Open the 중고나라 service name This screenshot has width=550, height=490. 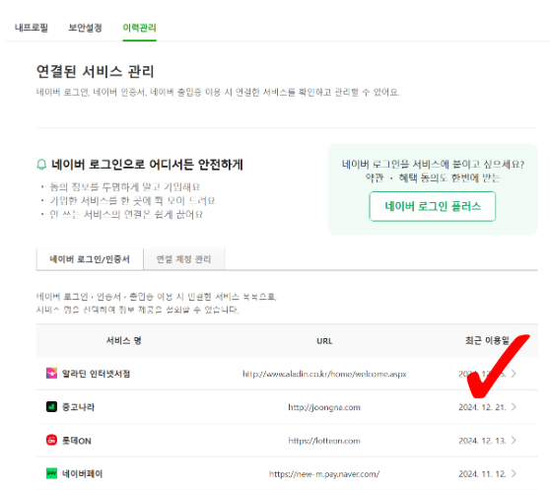pos(78,407)
